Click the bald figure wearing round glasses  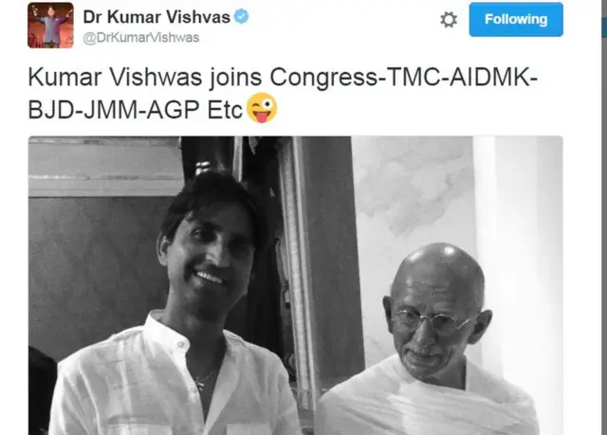tap(433, 340)
